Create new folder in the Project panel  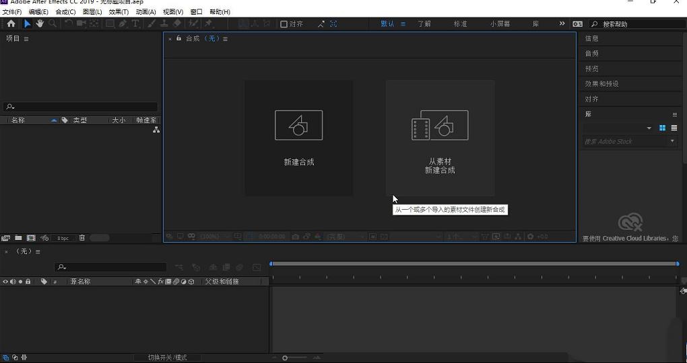click(x=18, y=238)
